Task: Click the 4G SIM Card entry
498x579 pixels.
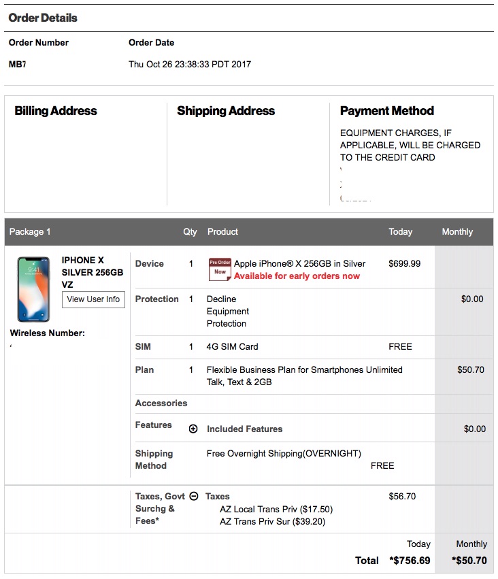Action: [x=232, y=347]
